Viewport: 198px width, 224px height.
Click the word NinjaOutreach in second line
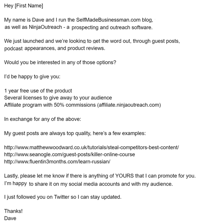point(45,27)
